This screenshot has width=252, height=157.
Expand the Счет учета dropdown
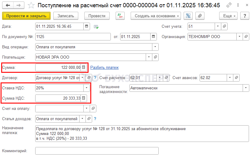click(218, 26)
